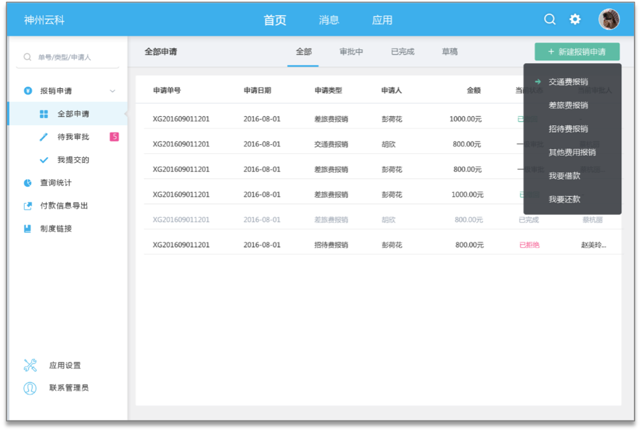Click the 申请单号 column header
The image size is (641, 431).
click(x=167, y=90)
